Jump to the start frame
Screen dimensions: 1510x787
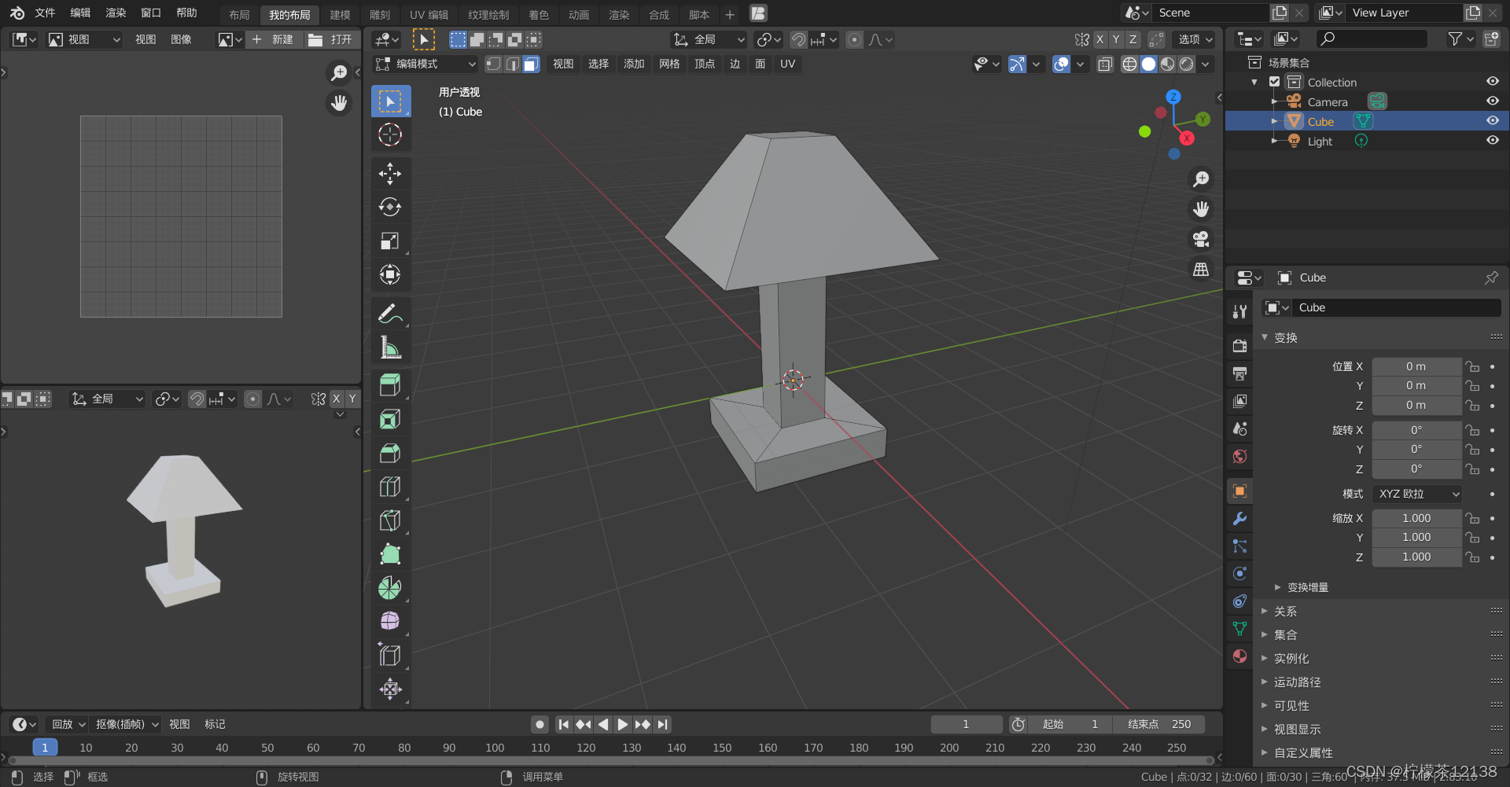[563, 724]
